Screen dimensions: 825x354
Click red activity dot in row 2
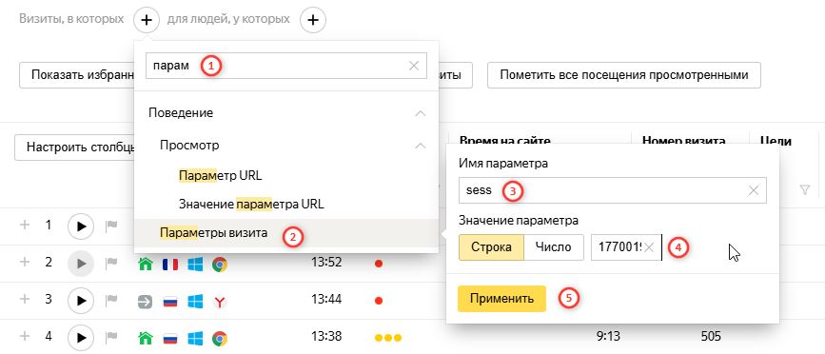coord(378,264)
